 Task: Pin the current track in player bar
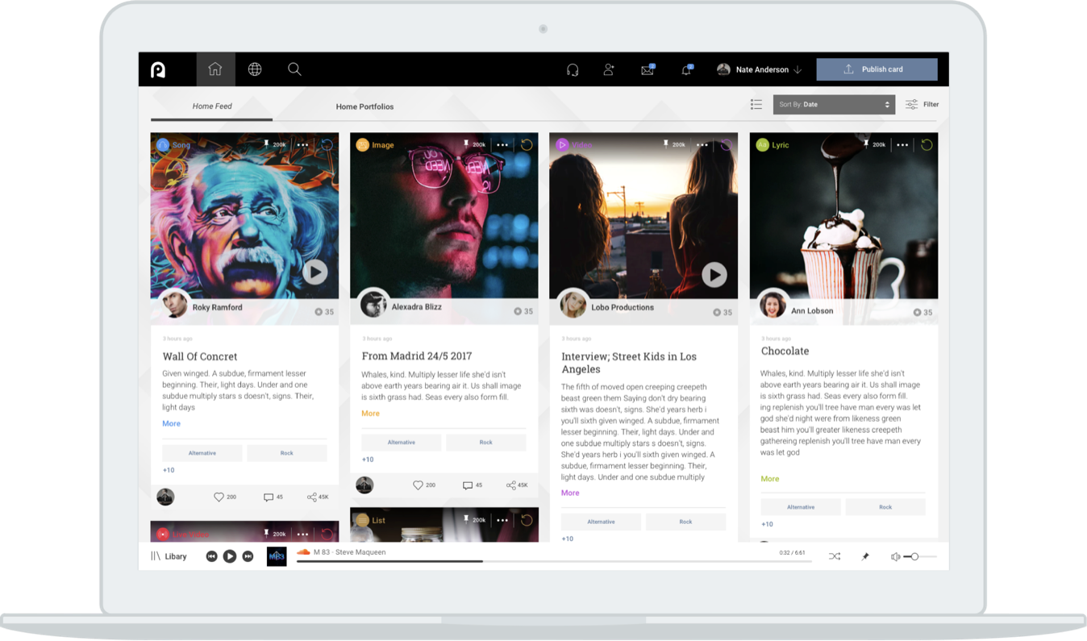[865, 556]
